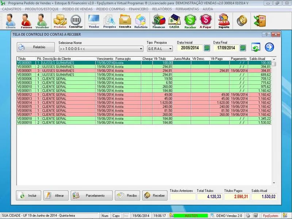Expand the Selecionar Nome dropdown
The height and width of the screenshot is (219, 292).
coord(141,49)
